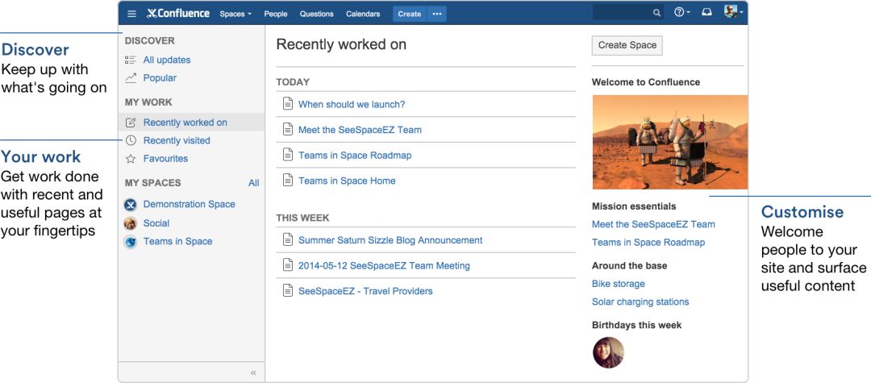Click the blue Create button
The width and height of the screenshot is (871, 383).
click(x=410, y=14)
